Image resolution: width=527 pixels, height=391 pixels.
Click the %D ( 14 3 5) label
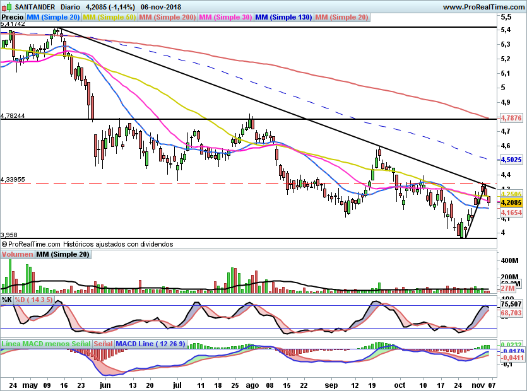(33, 300)
